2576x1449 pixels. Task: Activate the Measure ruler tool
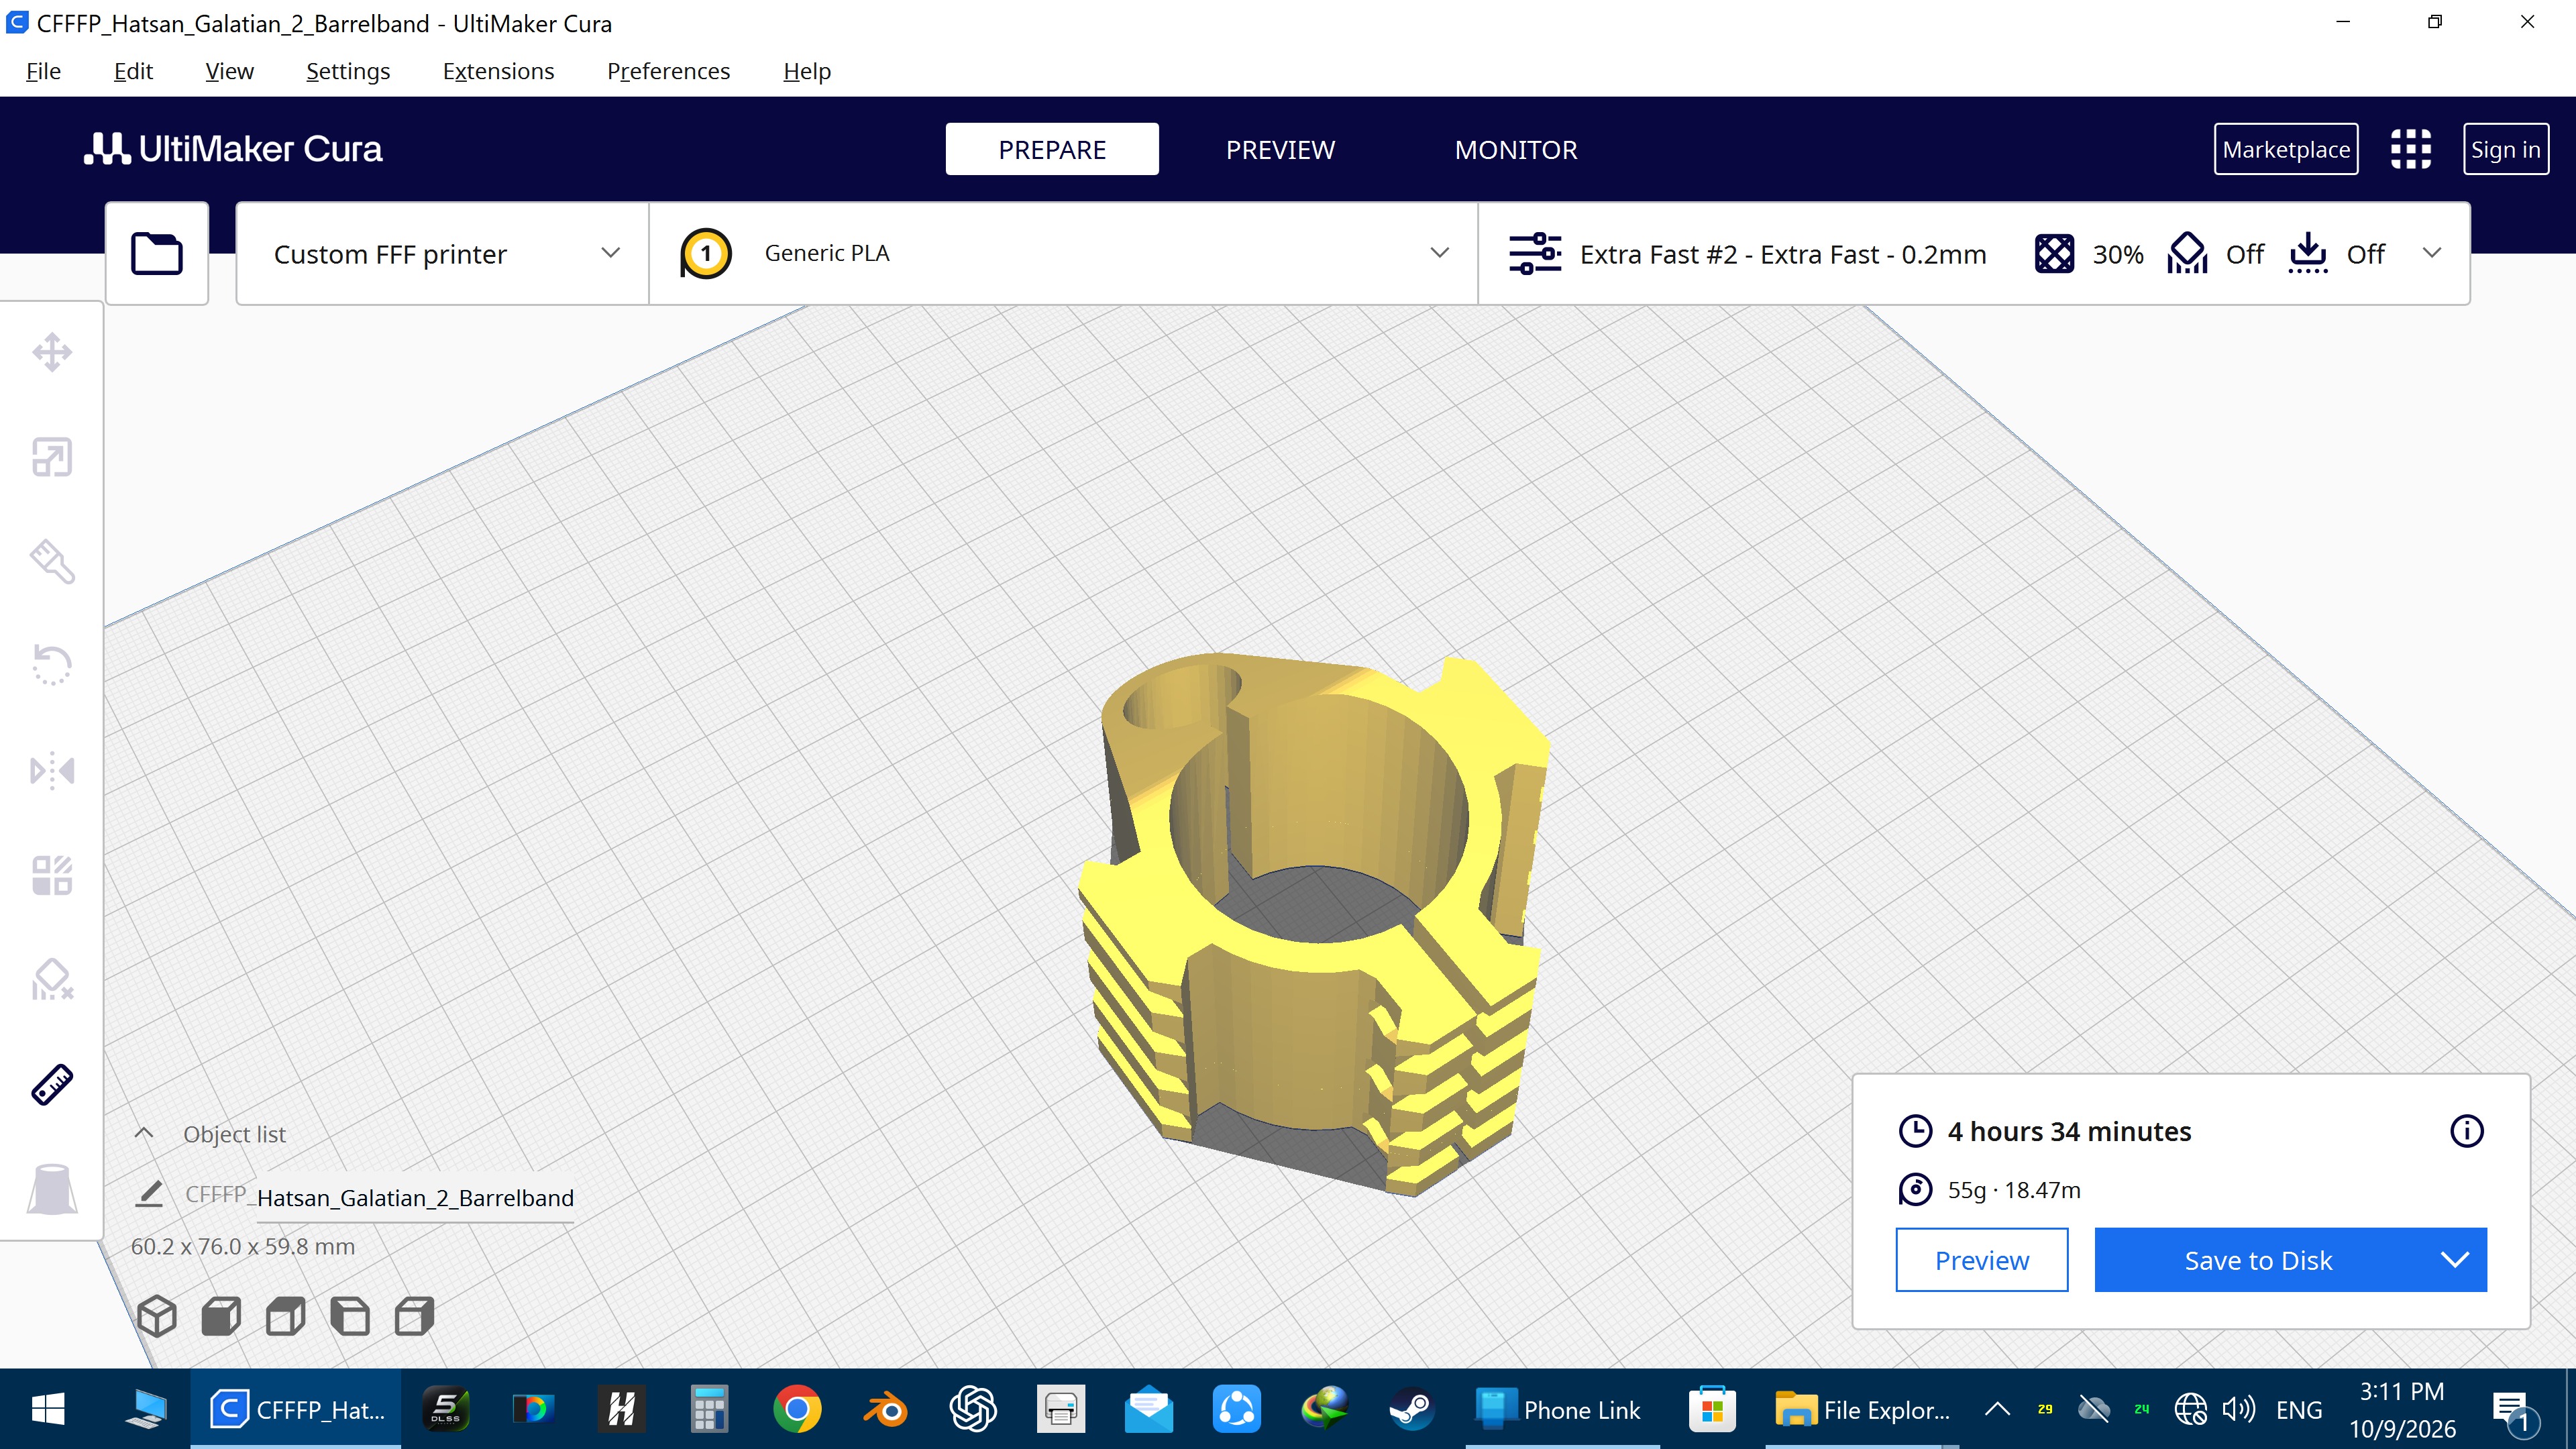52,1085
